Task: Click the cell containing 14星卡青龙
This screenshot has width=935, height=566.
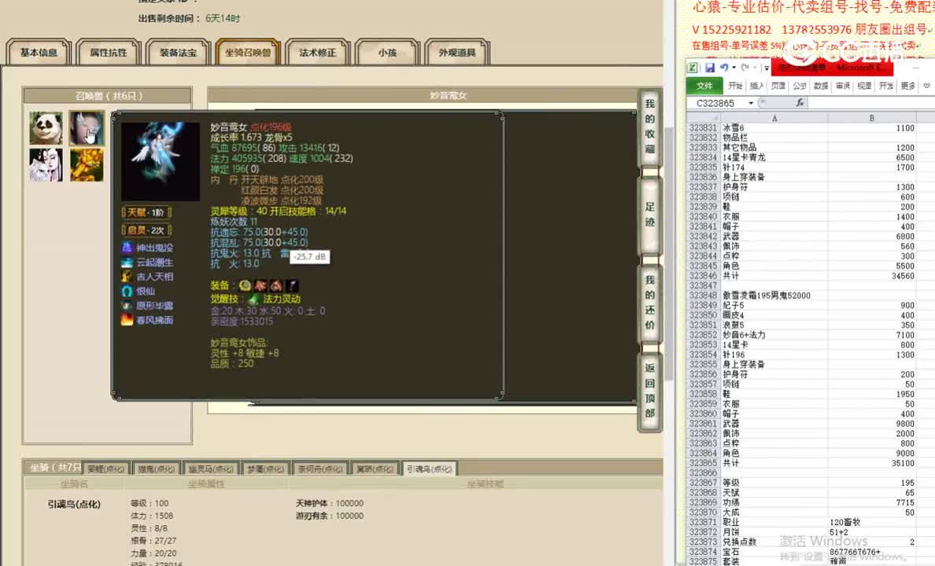Action: [774, 158]
